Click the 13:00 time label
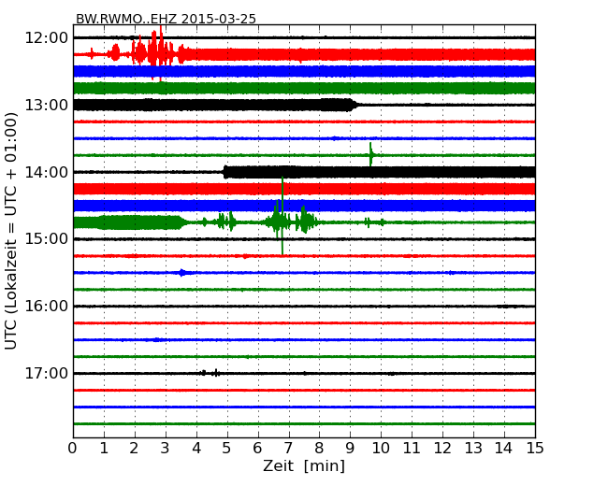The width and height of the screenshot is (608, 486). click(46, 105)
